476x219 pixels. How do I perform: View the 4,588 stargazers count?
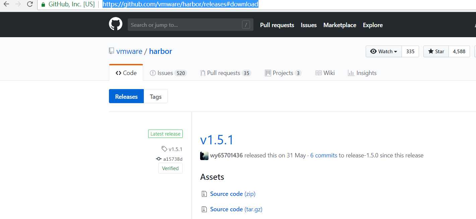pyautogui.click(x=459, y=51)
